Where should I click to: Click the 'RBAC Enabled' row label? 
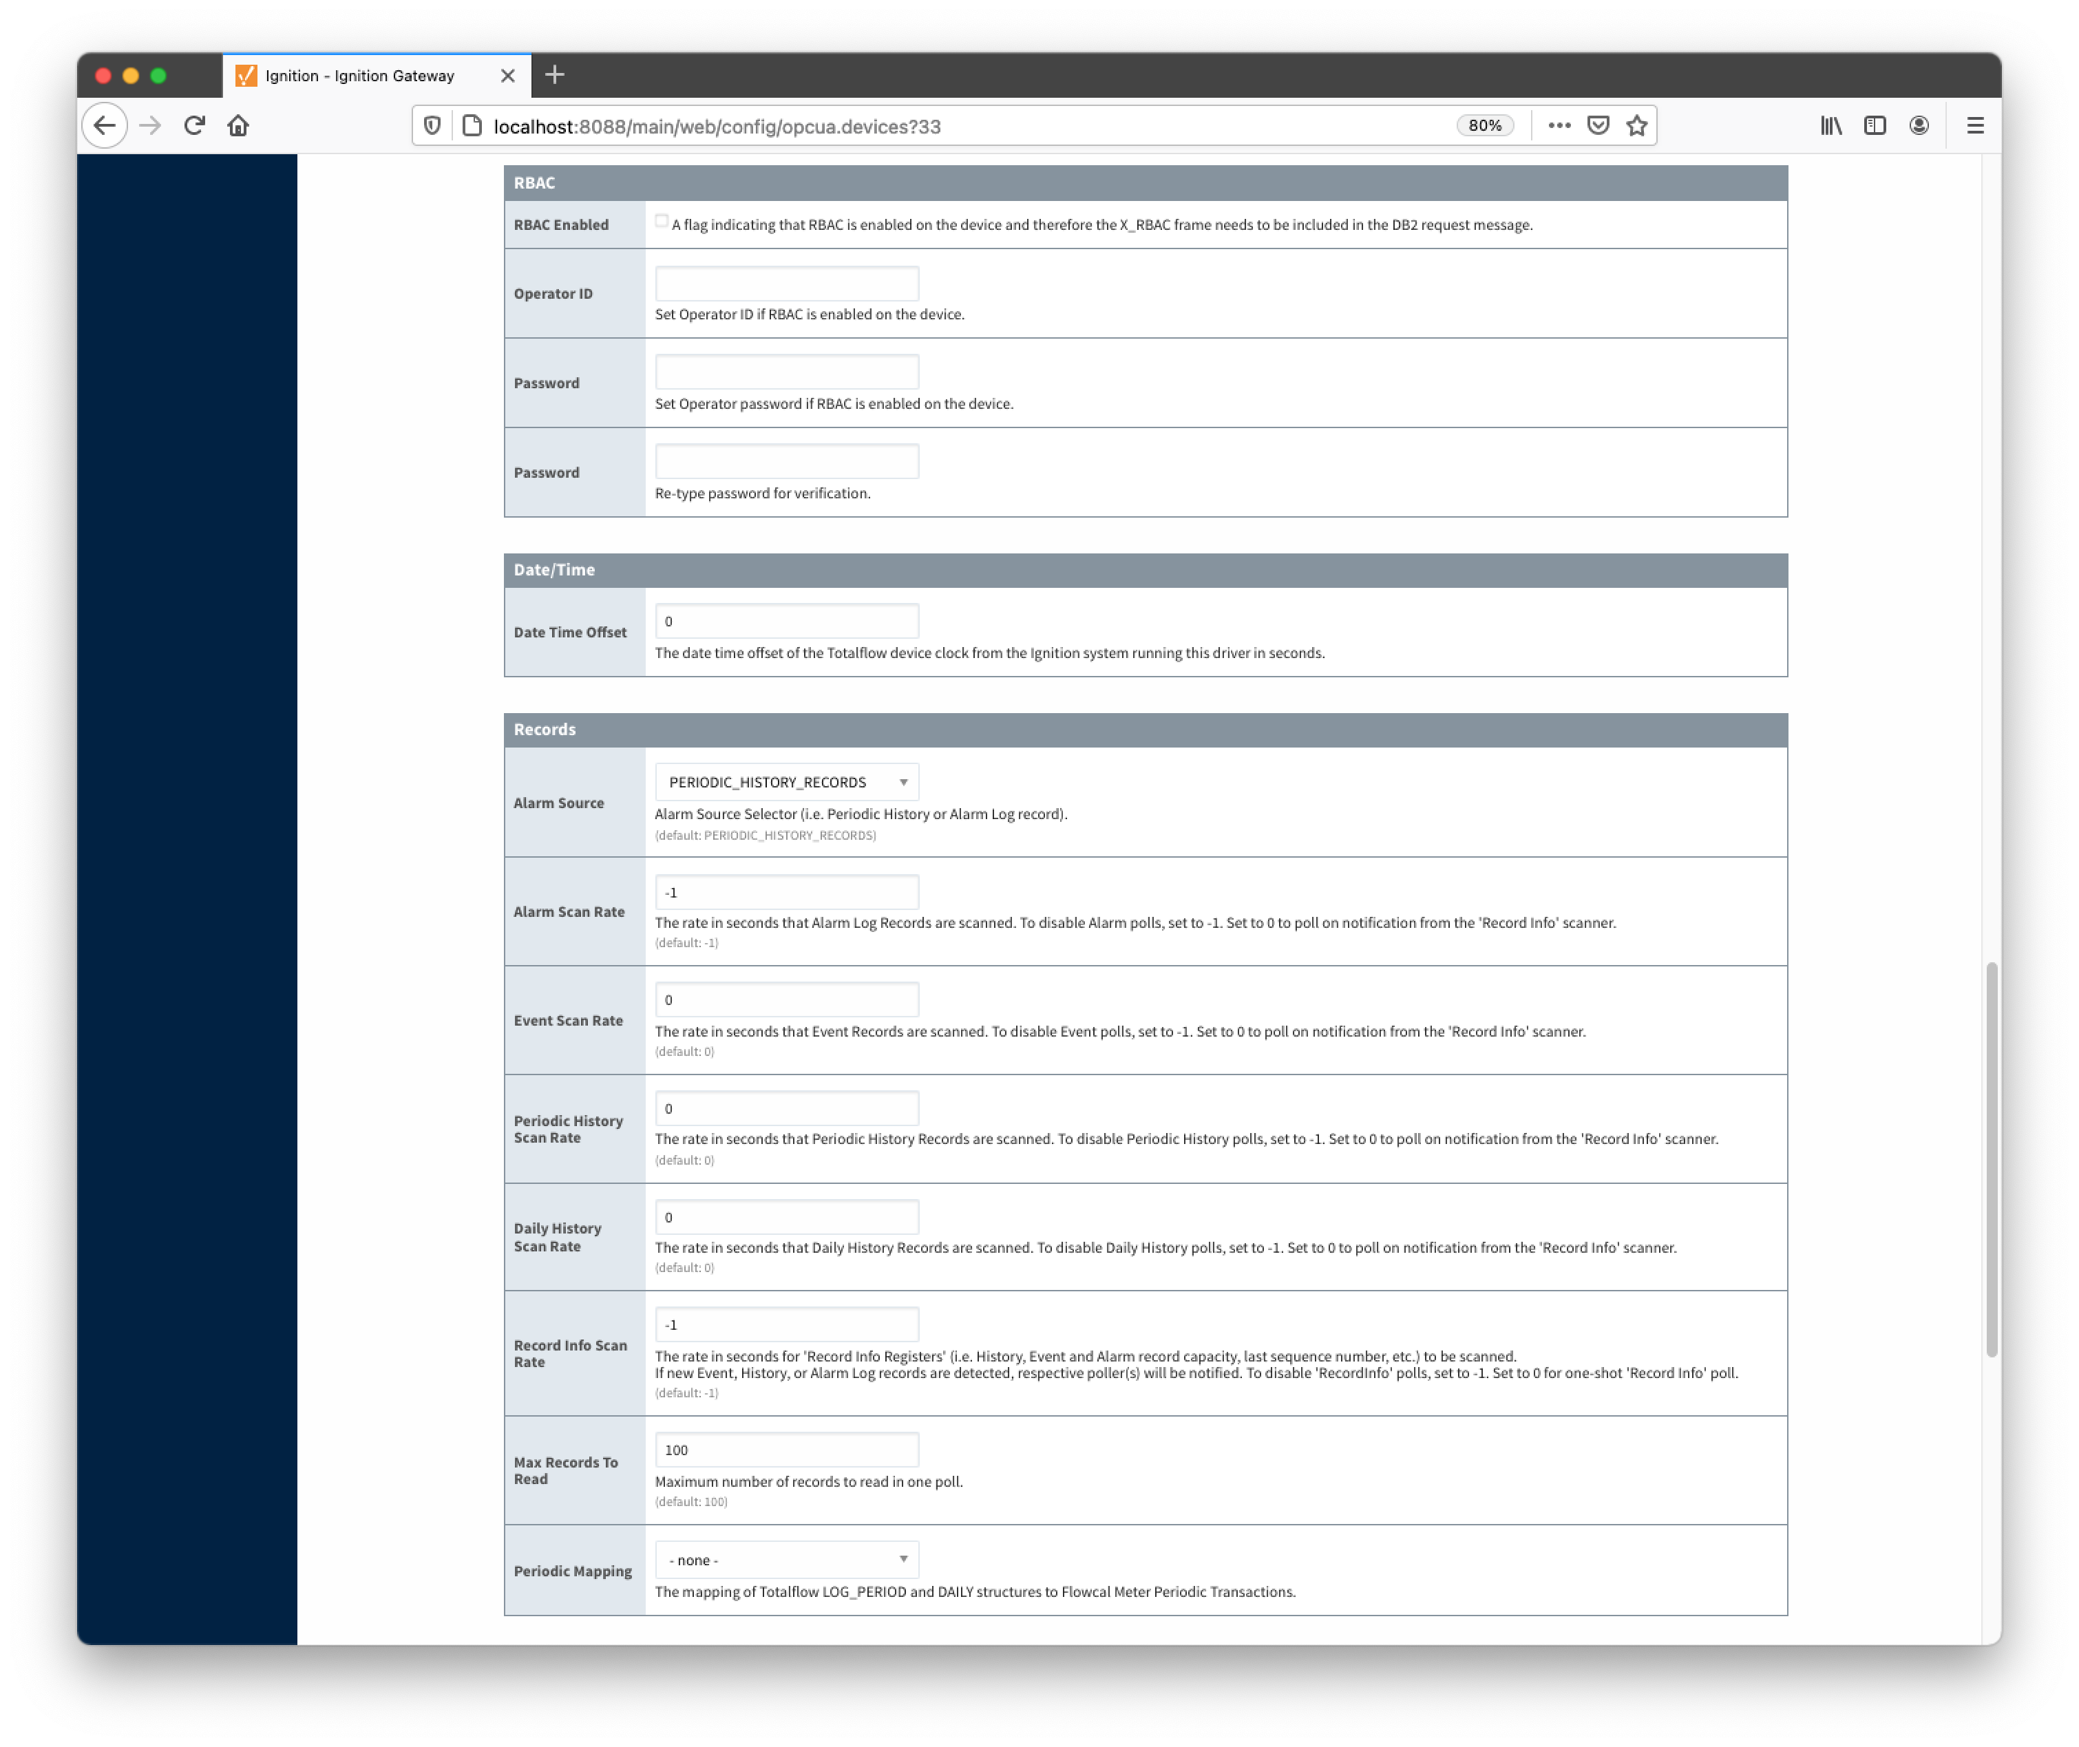560,225
